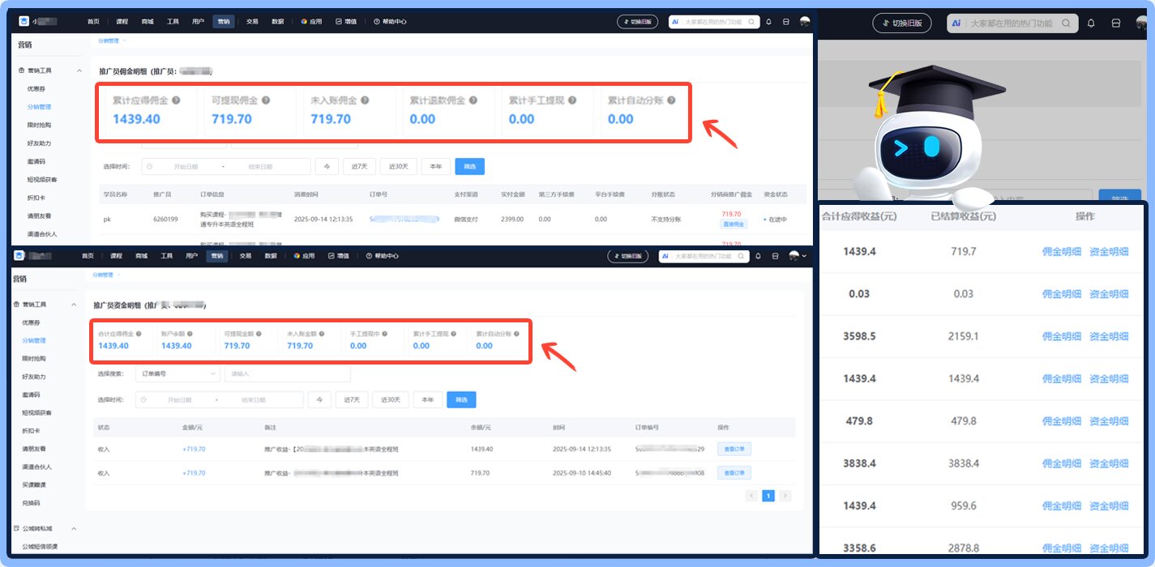This screenshot has height=567, width=1155.
Task: Open notifications bell in fund detail window
Action: coord(758,256)
